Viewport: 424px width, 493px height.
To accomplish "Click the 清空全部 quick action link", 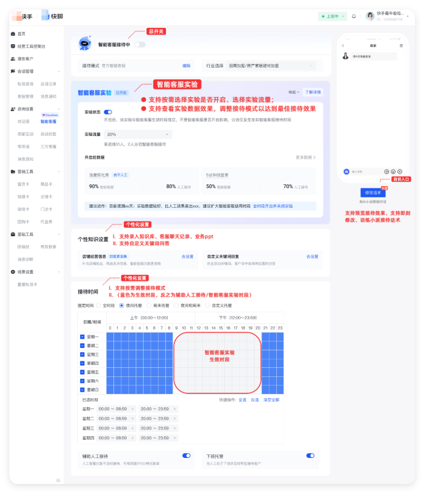I will 271,399.
